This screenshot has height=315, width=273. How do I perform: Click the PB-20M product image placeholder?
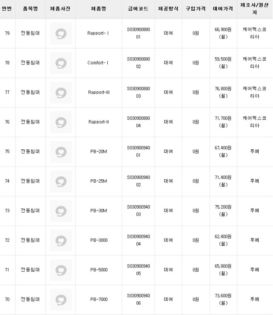(61, 152)
